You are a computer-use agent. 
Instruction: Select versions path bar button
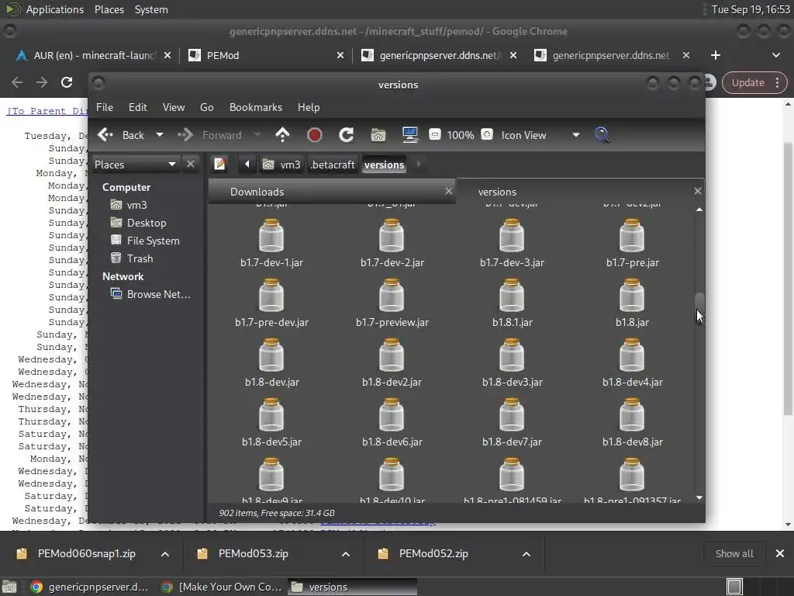coord(385,165)
